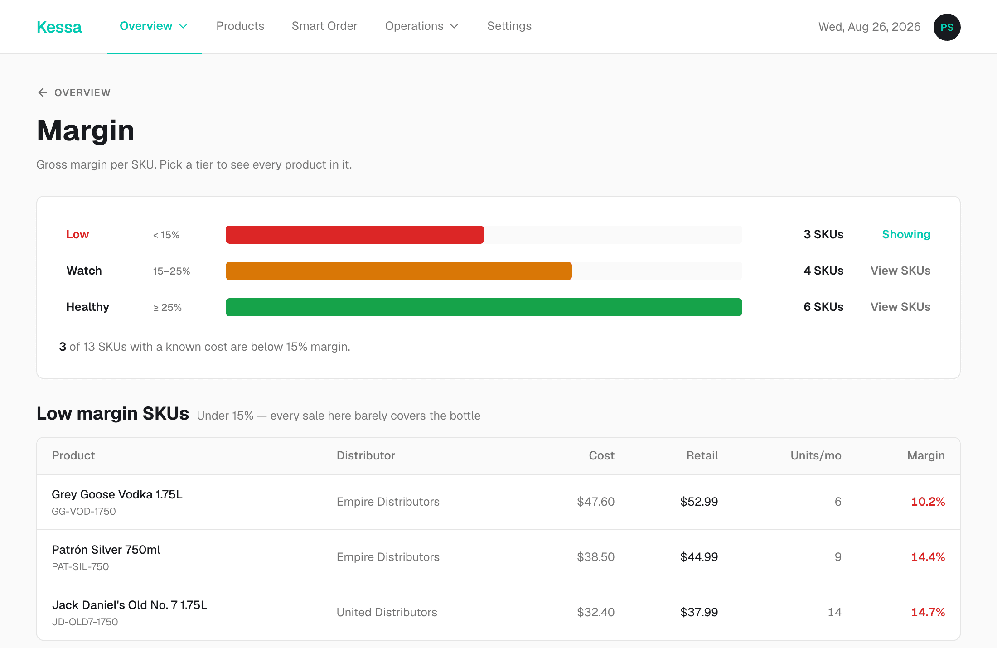Go to Settings in the top nav
The height and width of the screenshot is (648, 997).
click(x=509, y=26)
